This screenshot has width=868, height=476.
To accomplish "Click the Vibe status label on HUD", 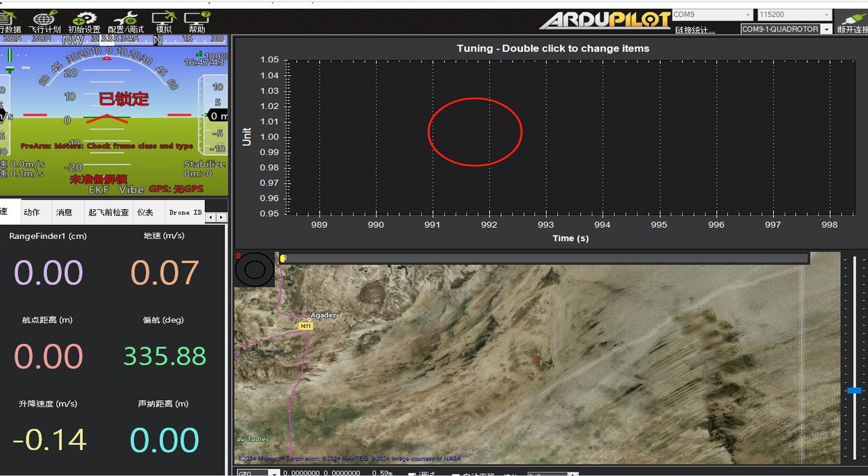I will tap(131, 190).
